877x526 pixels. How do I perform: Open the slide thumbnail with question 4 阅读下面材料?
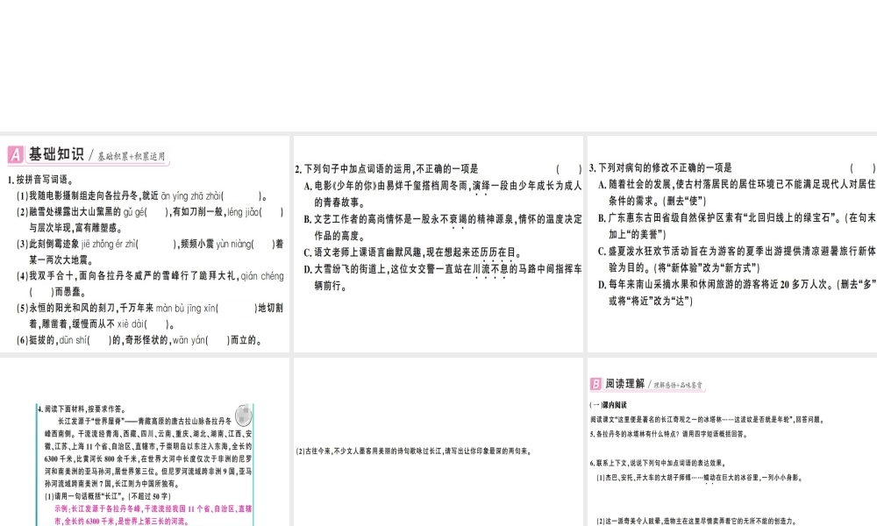(x=145, y=442)
